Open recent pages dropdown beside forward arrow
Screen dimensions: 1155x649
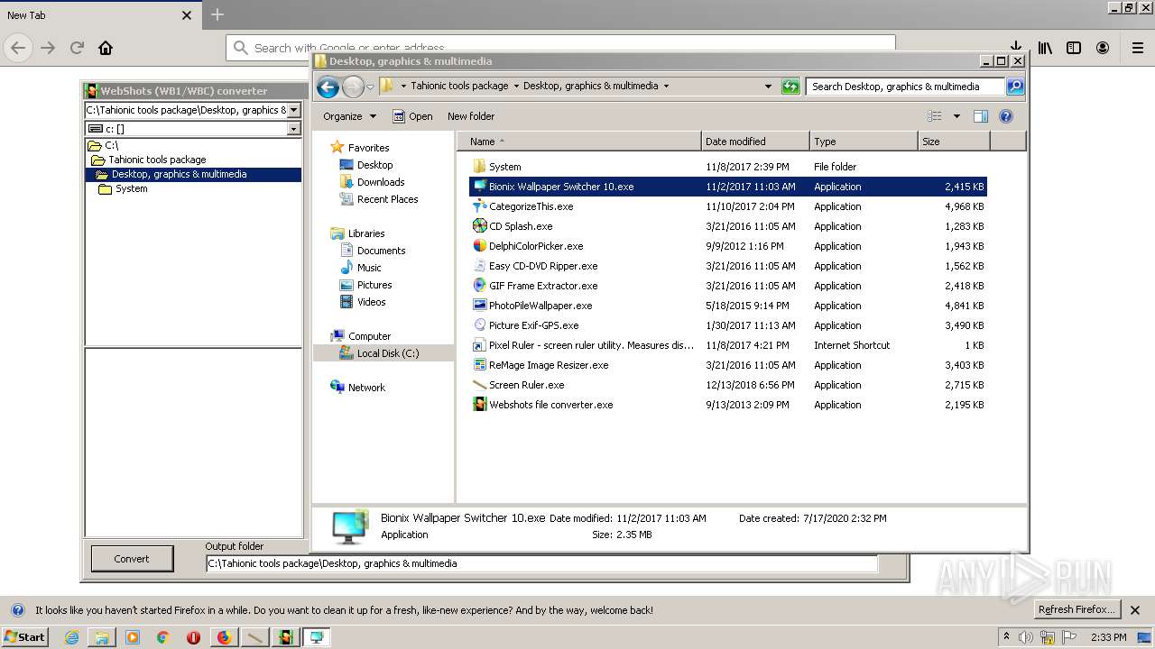[370, 87]
